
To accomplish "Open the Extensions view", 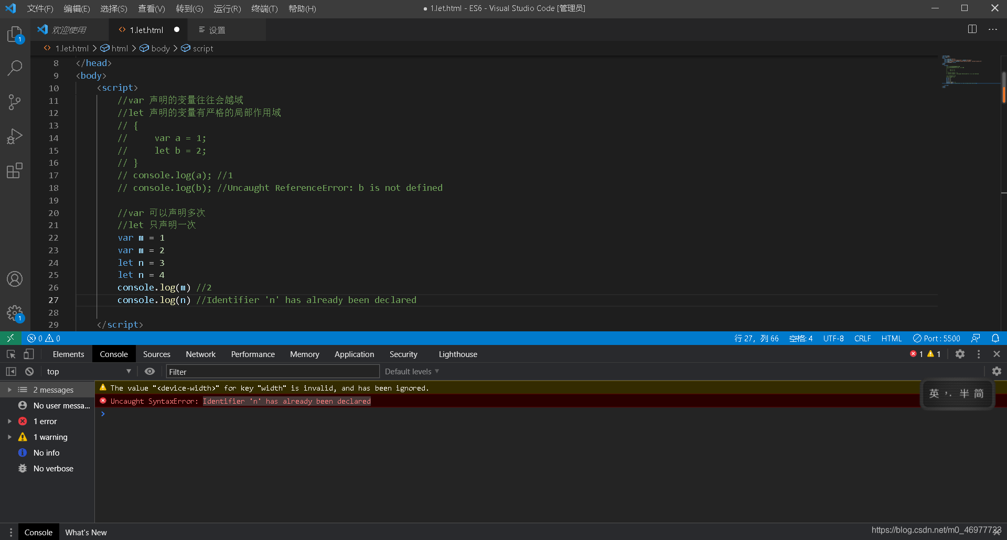I will pos(15,170).
